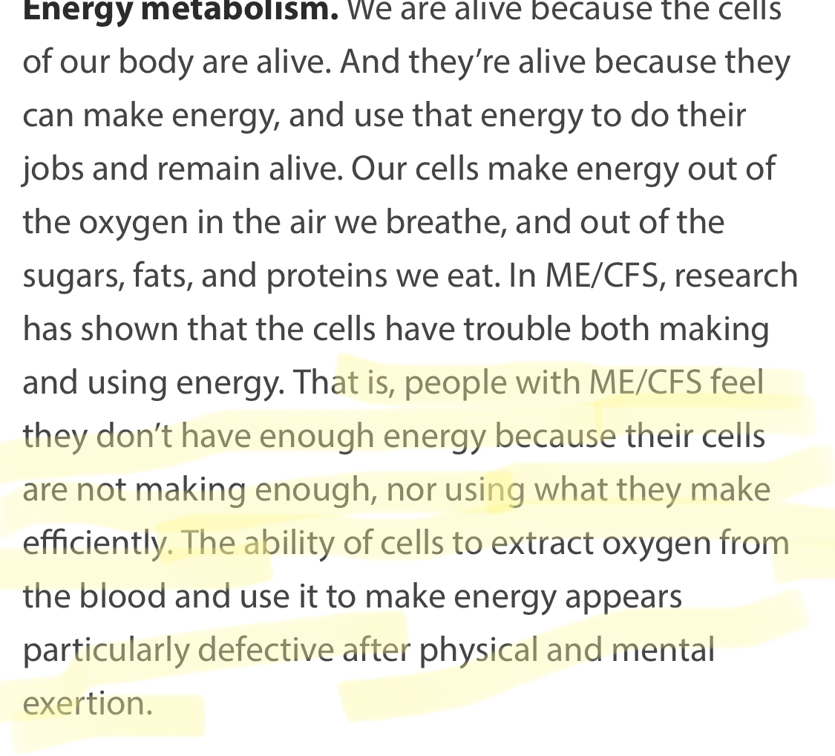The height and width of the screenshot is (756, 835).
Task: Click the phrase 'trouble both making'
Action: tap(616, 329)
